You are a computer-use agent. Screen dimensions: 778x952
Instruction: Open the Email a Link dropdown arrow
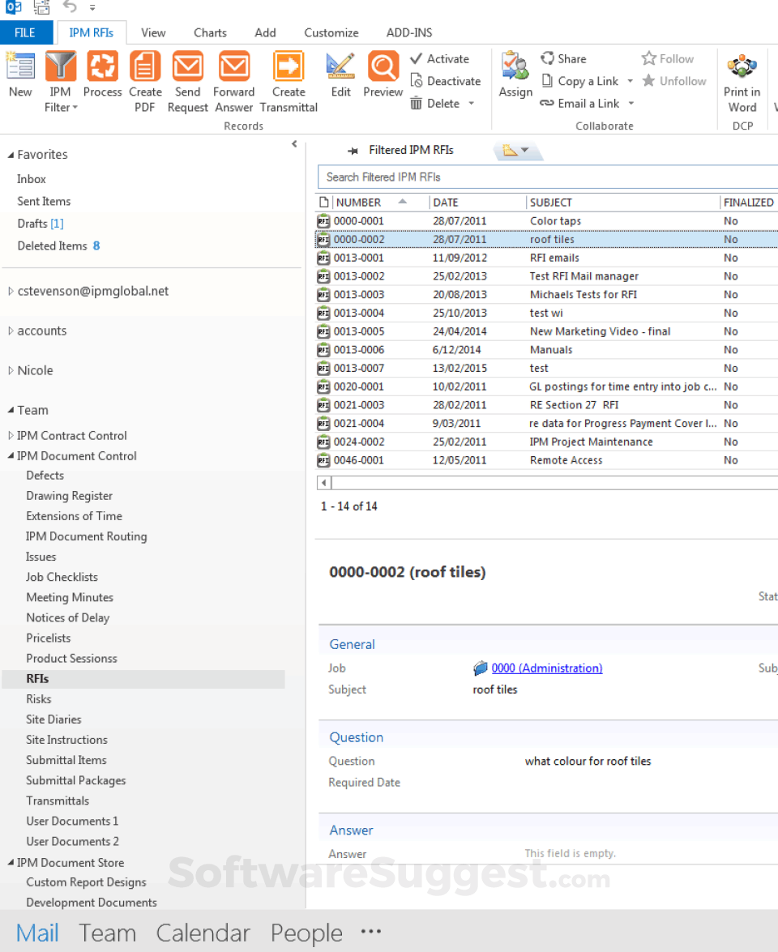(x=631, y=104)
